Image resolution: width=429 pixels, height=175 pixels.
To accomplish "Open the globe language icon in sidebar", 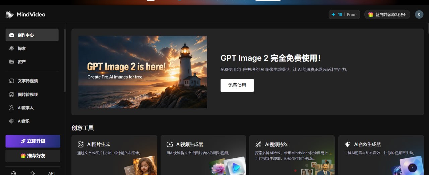I will click(x=14, y=173).
